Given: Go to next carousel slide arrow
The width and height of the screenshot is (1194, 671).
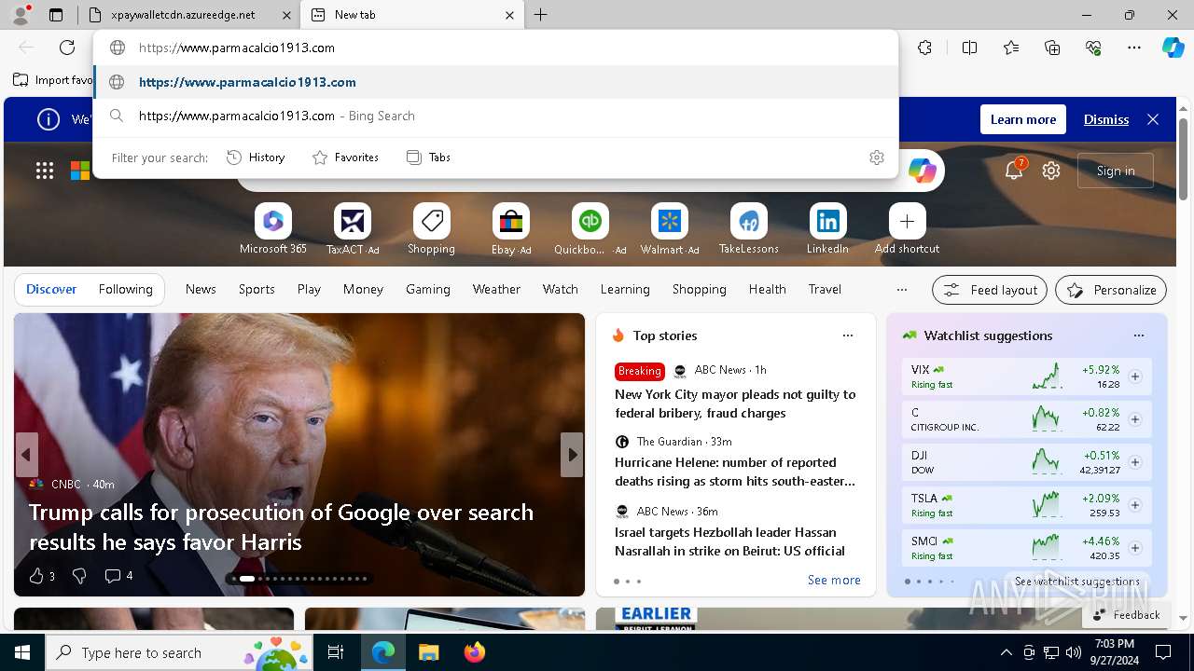Looking at the screenshot, I should 572,455.
